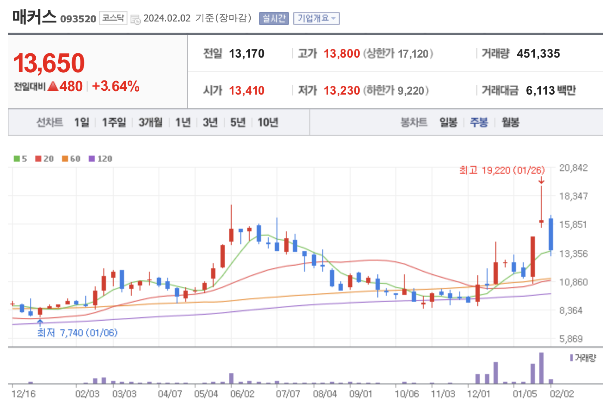Switch to 월봉 monthly candle chart
The width and height of the screenshot is (603, 405).
(510, 123)
